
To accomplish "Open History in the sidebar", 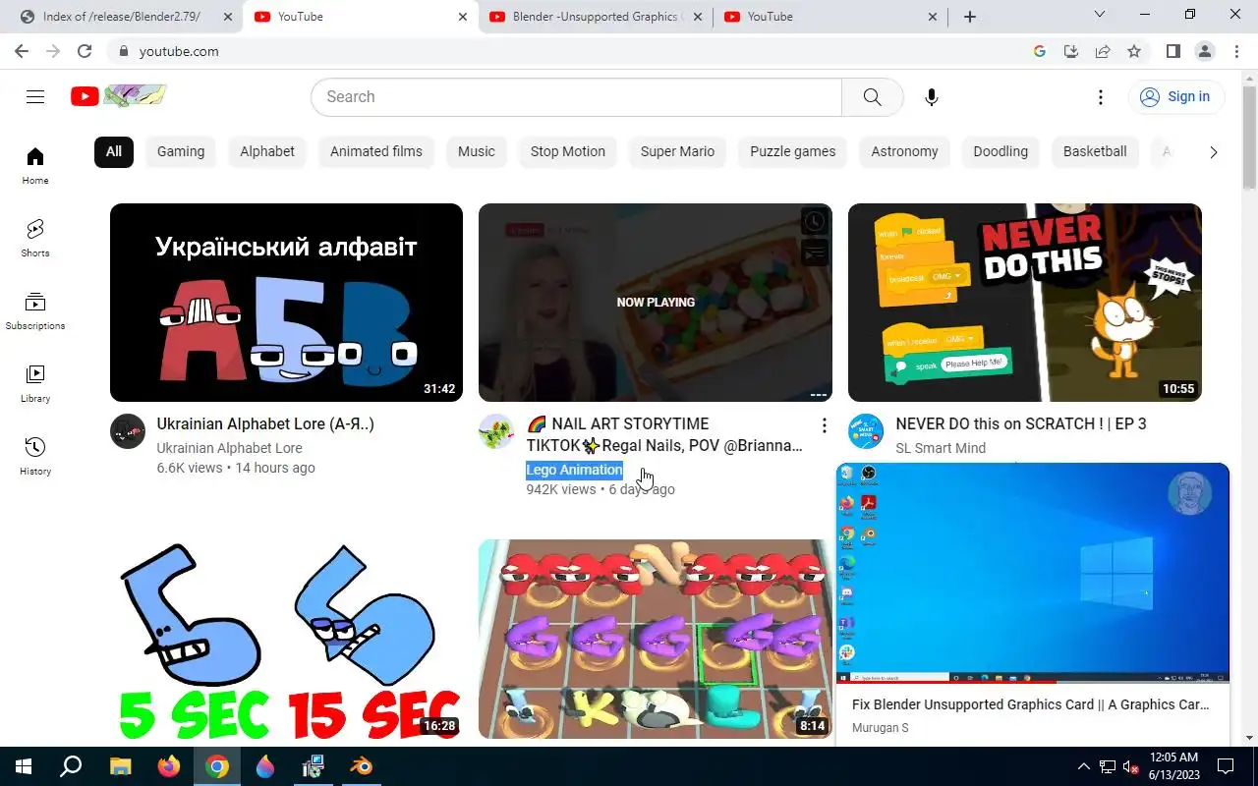I will (x=35, y=456).
